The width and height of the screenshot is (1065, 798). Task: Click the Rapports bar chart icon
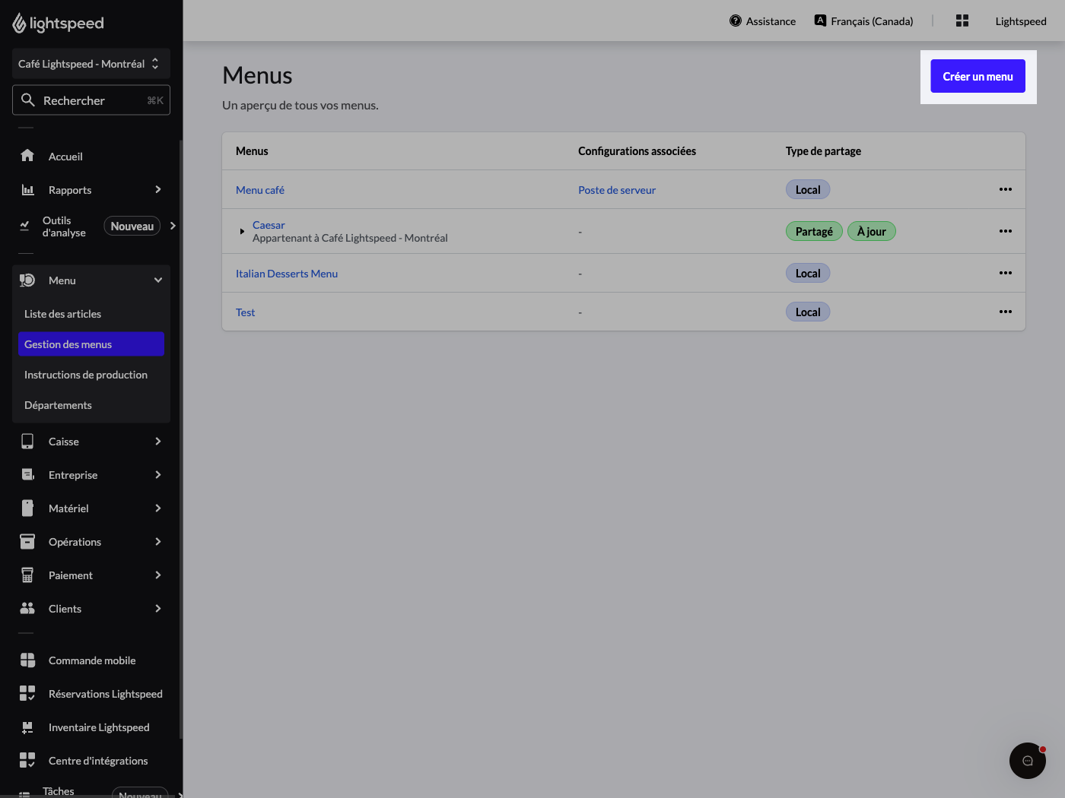tap(27, 189)
